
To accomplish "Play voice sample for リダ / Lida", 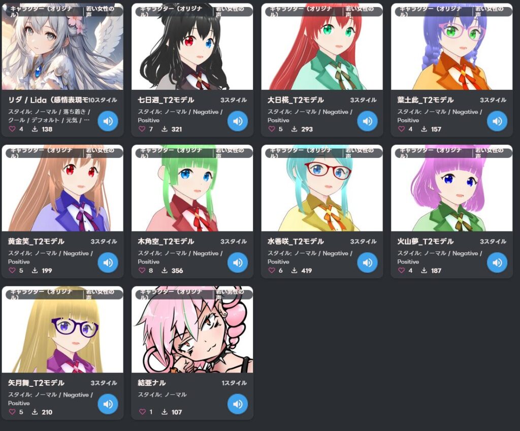I will (108, 121).
